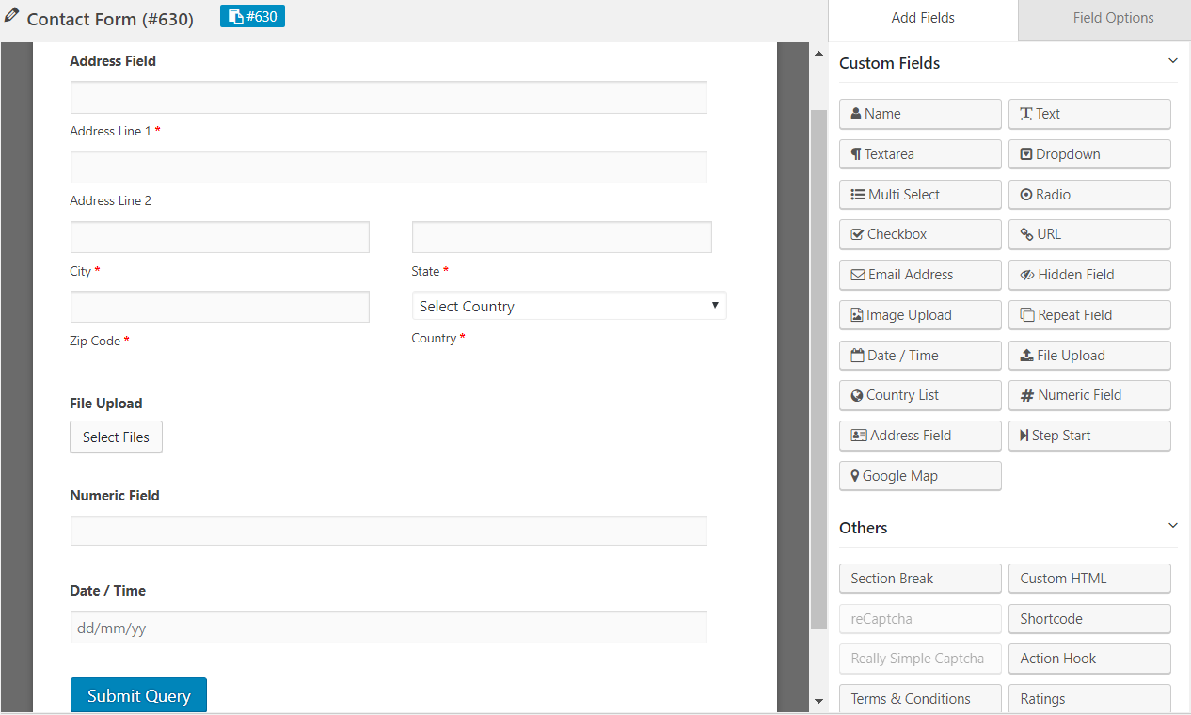Viewport: 1191px width, 715px height.
Task: Add a Repeat Field
Action: [1089, 315]
